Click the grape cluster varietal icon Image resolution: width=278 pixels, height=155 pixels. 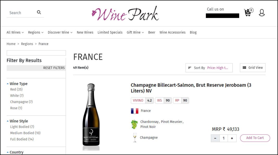point(134,124)
